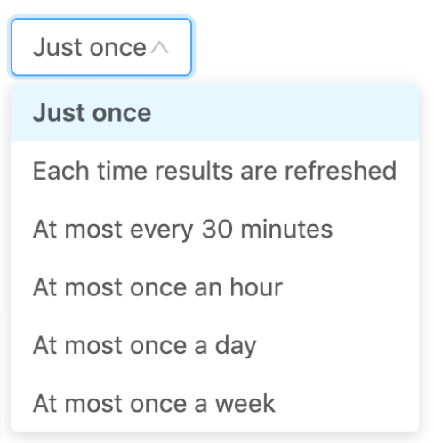The image size is (434, 443).
Task: Click the 'Just once' text in the select field
Action: pyautogui.click(x=90, y=47)
